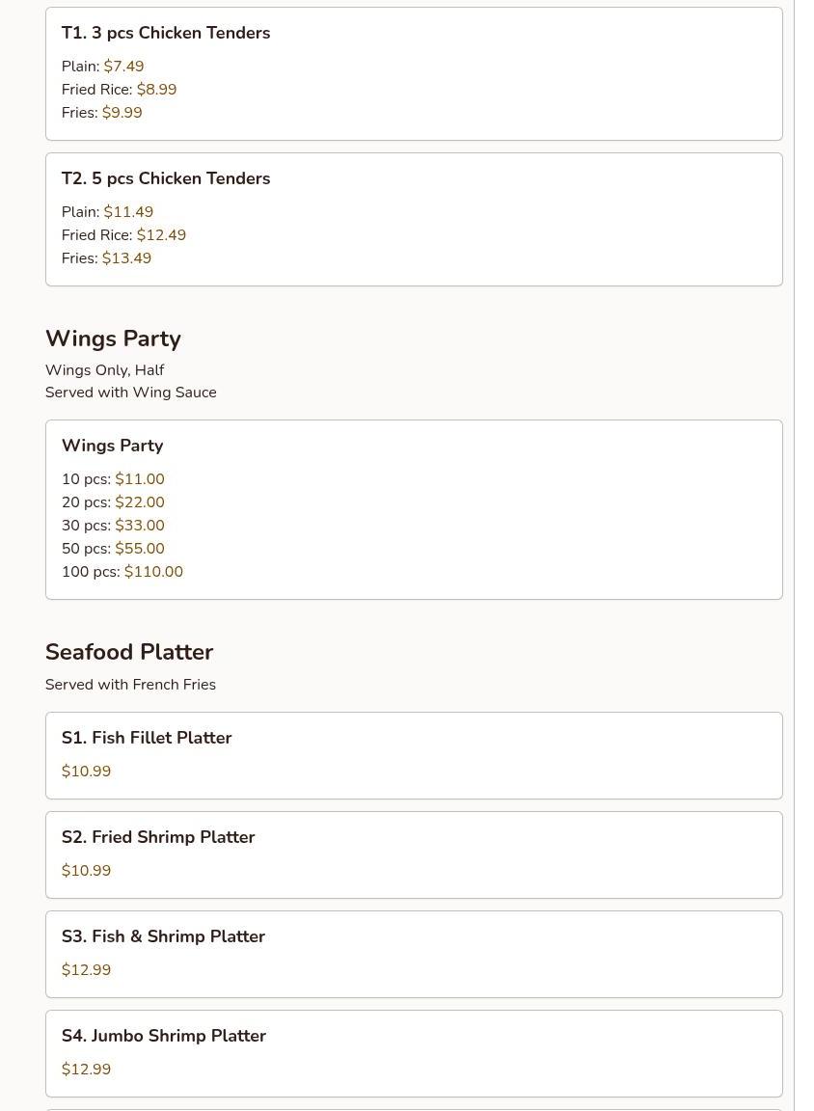Select T2. 5 pcs Chicken Tenders title

[166, 178]
